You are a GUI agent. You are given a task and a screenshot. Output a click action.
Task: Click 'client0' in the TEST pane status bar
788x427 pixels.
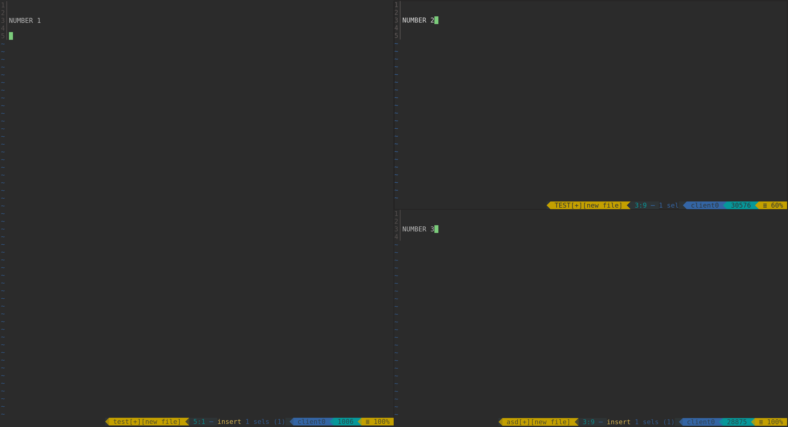click(705, 205)
